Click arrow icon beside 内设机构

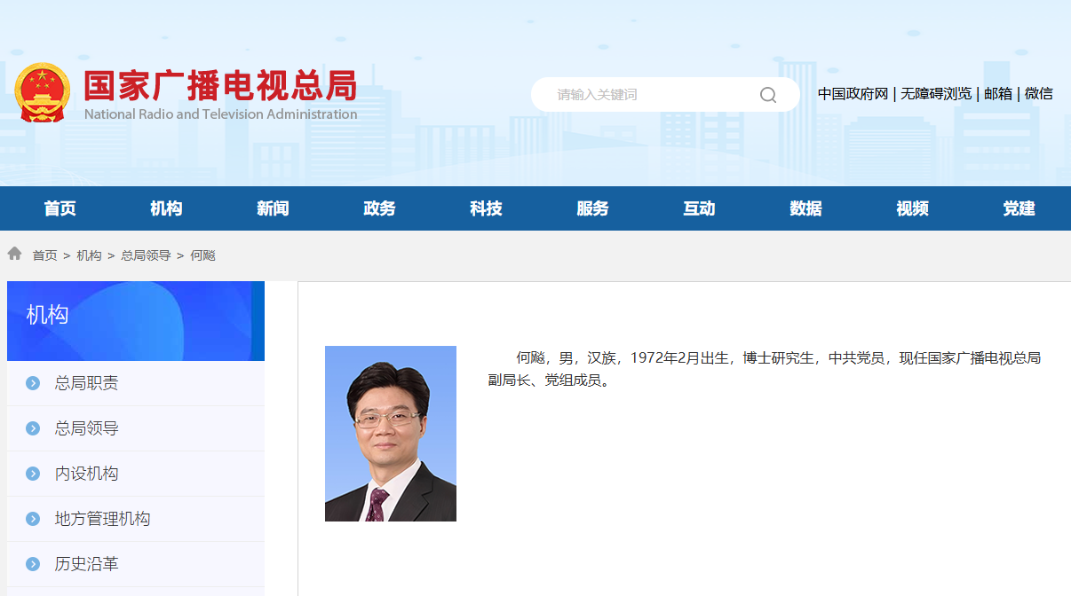[x=33, y=474]
